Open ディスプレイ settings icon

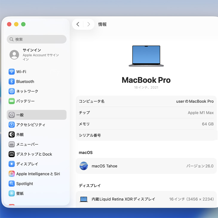tap(12, 164)
